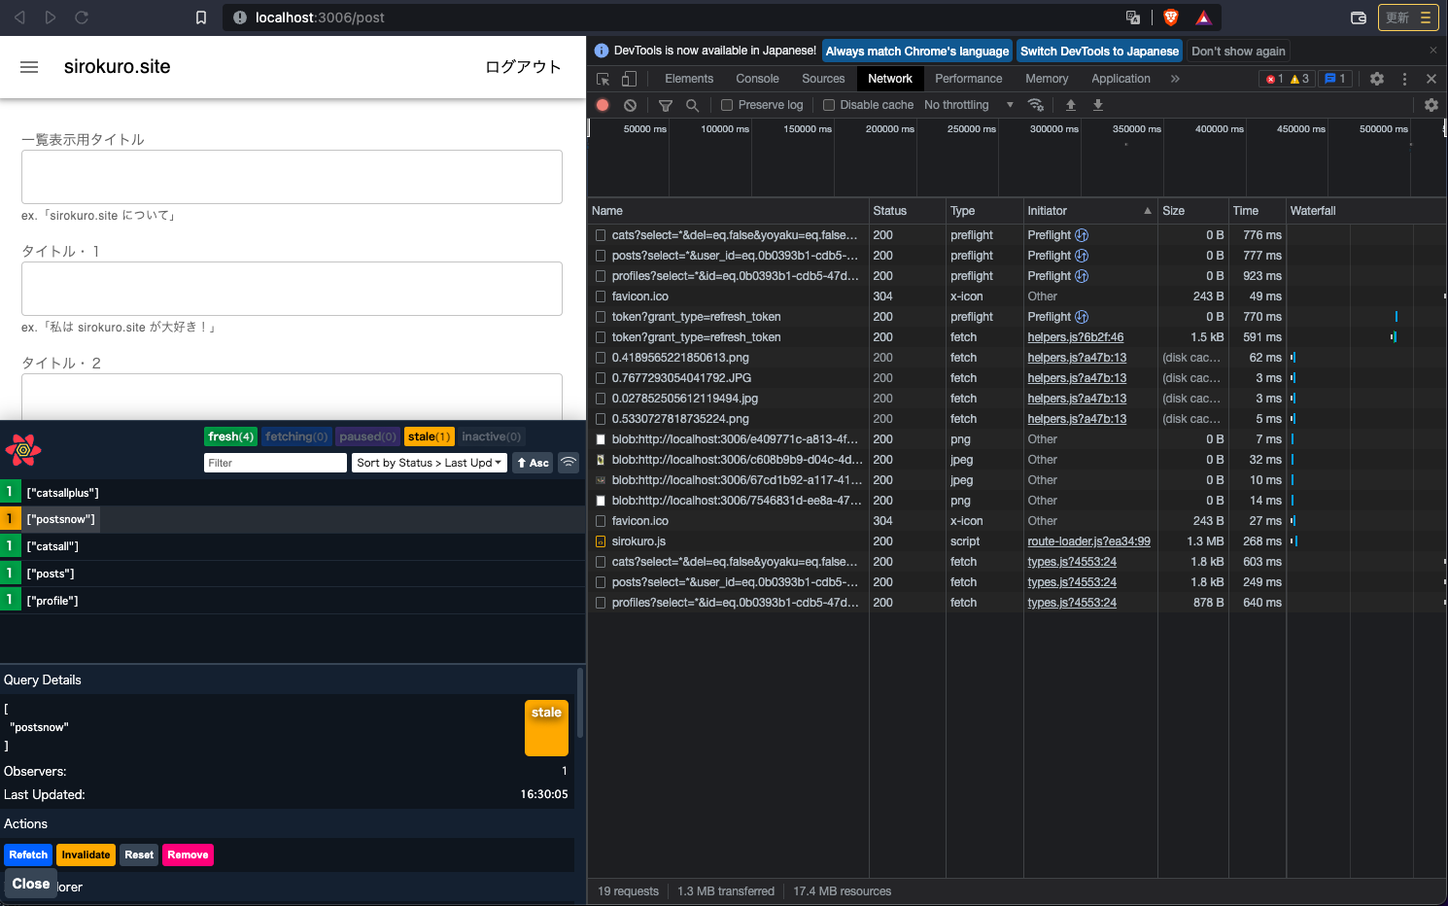
Task: Click the Refetch action button
Action: (28, 855)
